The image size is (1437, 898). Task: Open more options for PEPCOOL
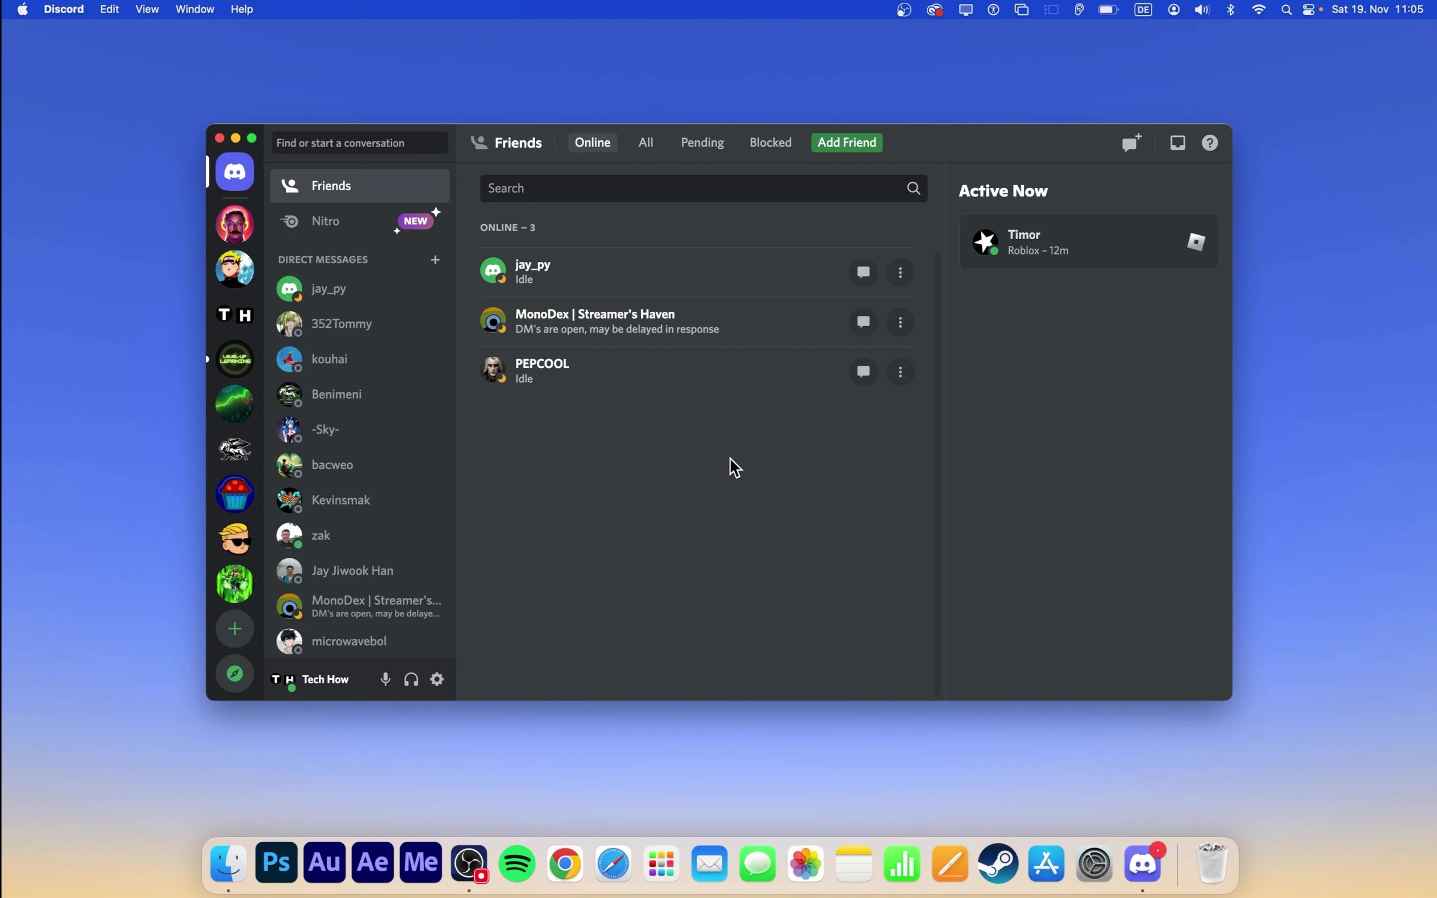click(901, 373)
